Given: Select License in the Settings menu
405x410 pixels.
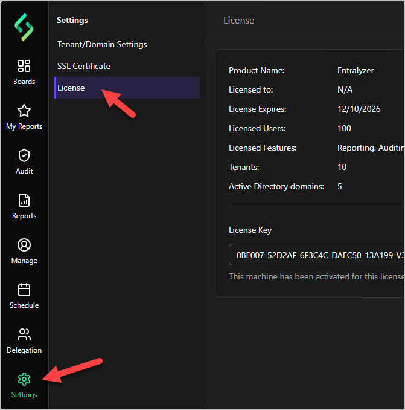Looking at the screenshot, I should click(x=71, y=88).
